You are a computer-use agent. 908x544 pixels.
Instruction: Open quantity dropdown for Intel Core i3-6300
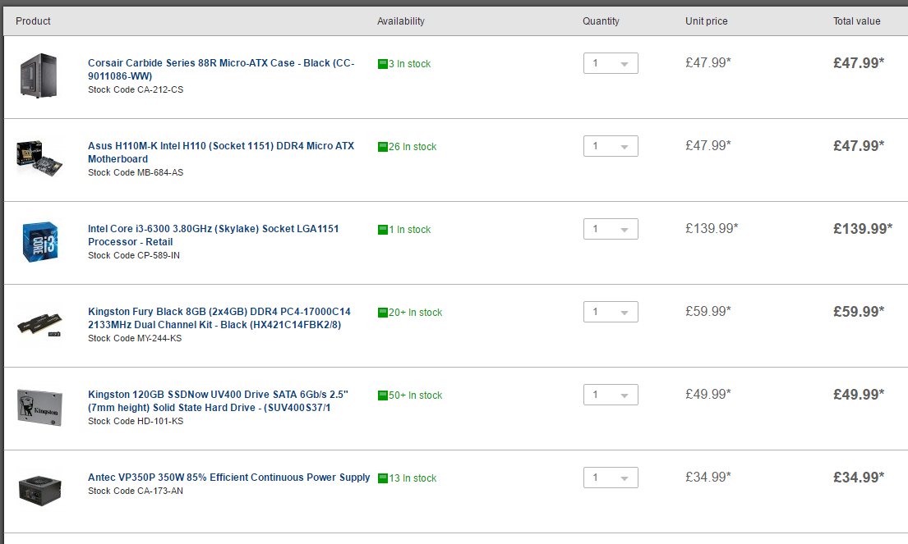click(x=611, y=229)
